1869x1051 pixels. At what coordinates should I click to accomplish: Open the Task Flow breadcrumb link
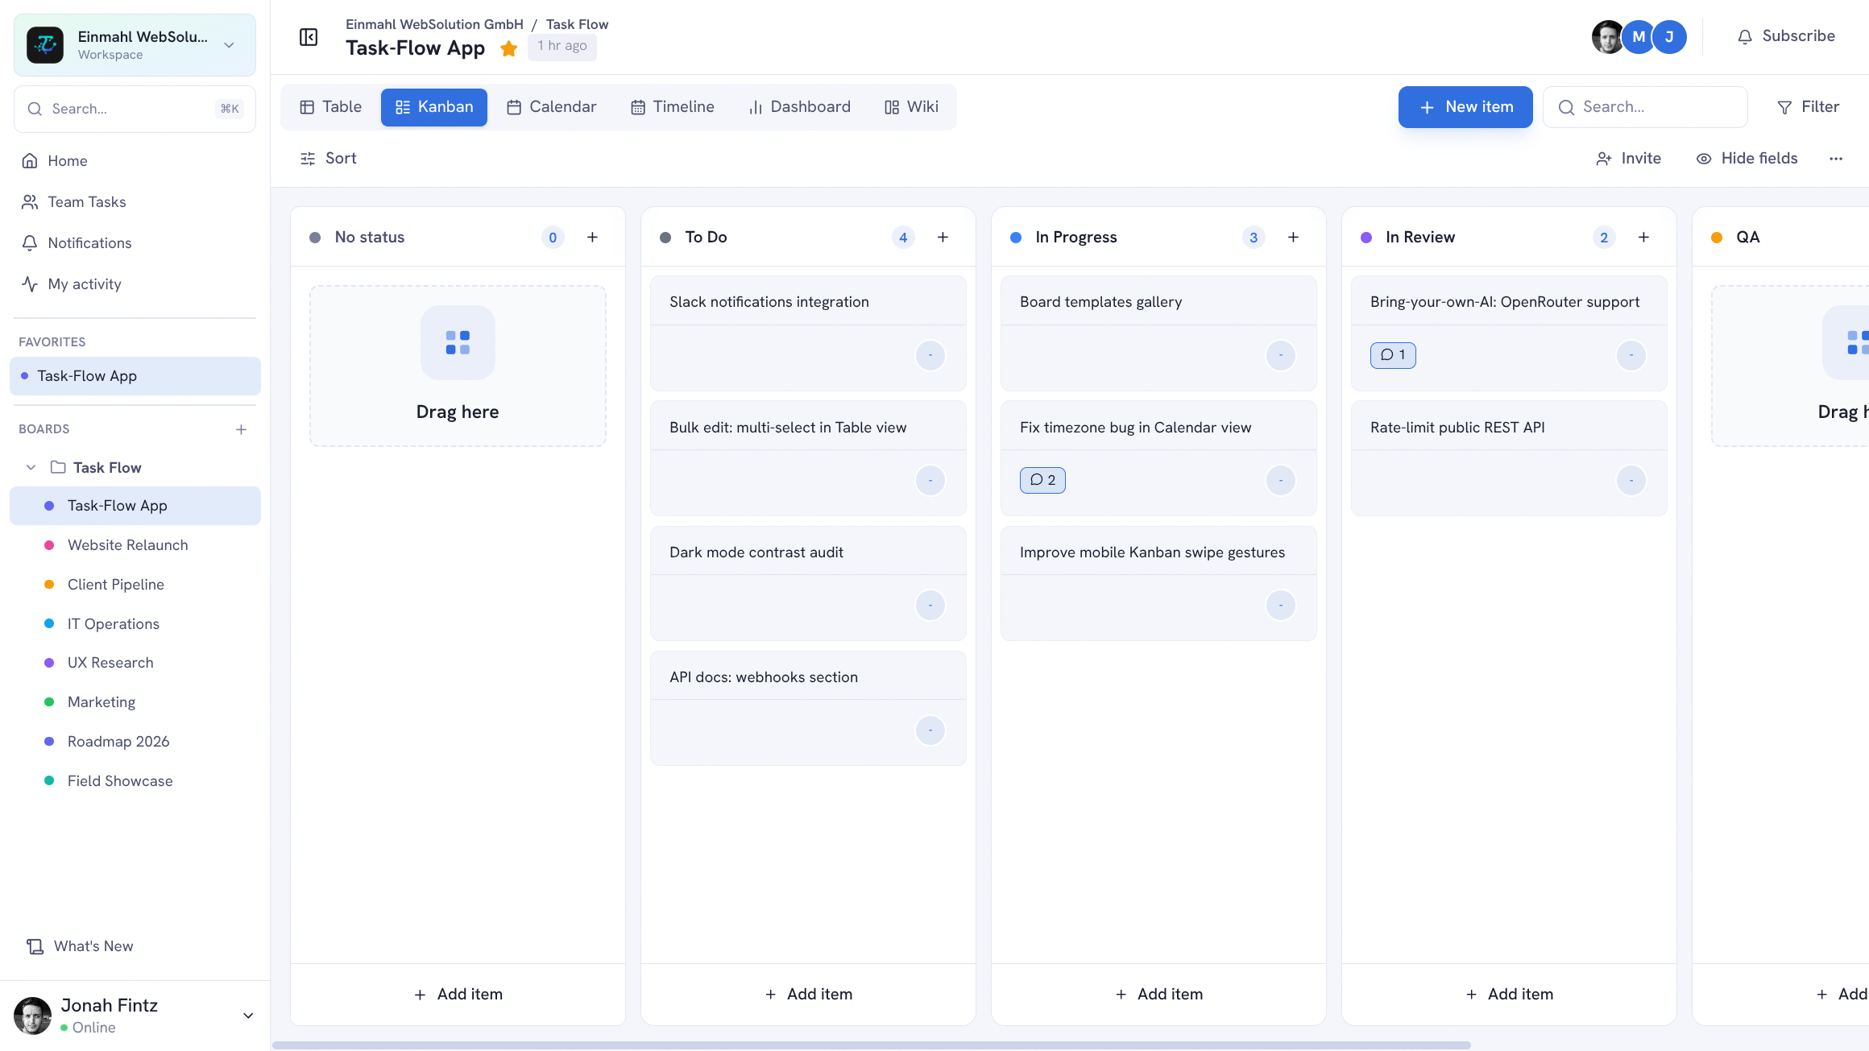[577, 24]
